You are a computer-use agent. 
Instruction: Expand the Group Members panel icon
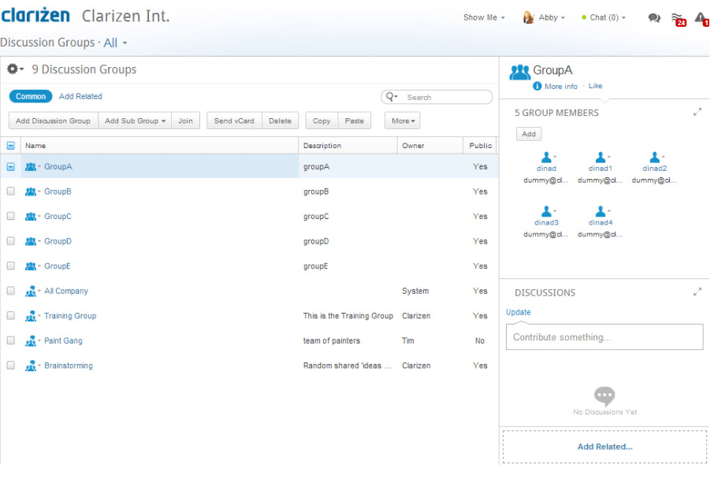pos(697,113)
